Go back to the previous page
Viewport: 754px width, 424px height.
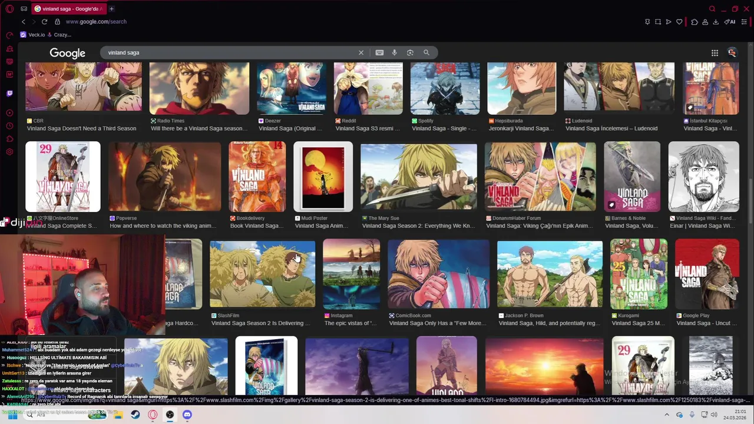coord(24,22)
